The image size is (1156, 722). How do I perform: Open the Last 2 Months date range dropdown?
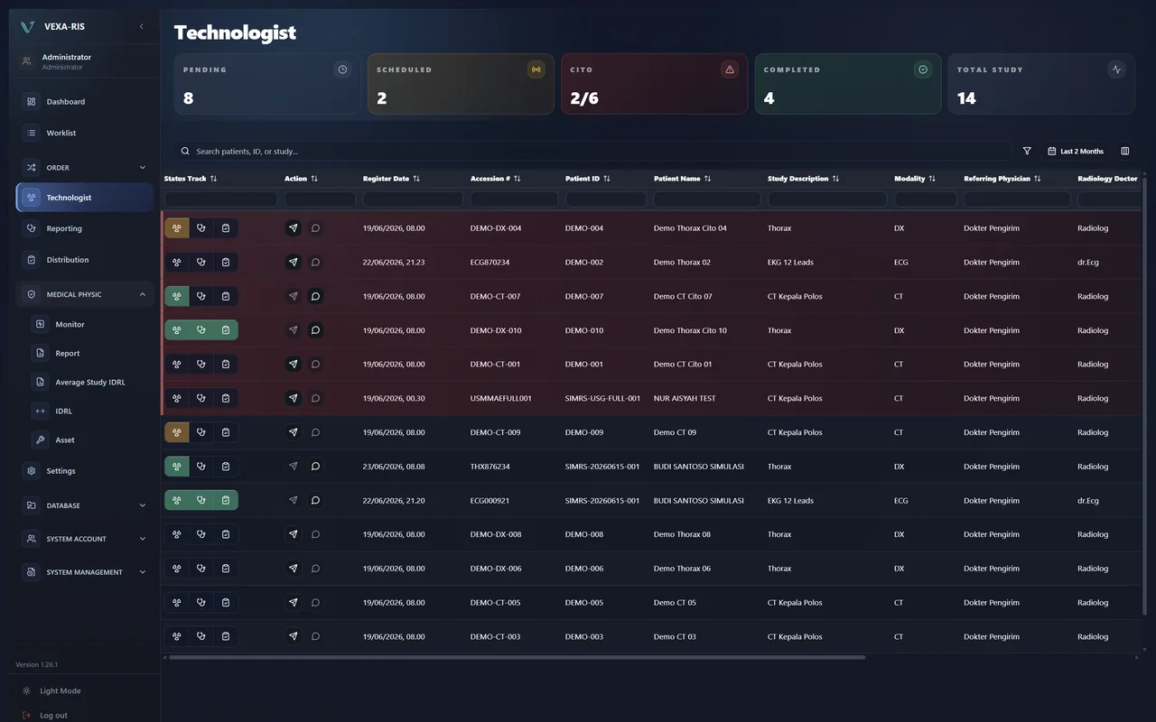(1076, 152)
